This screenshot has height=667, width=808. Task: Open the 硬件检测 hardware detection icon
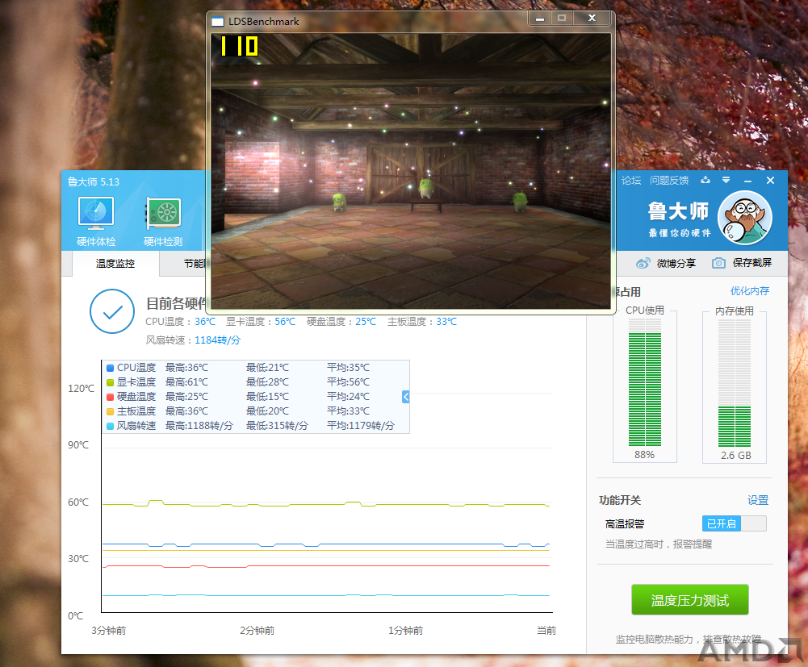click(163, 221)
